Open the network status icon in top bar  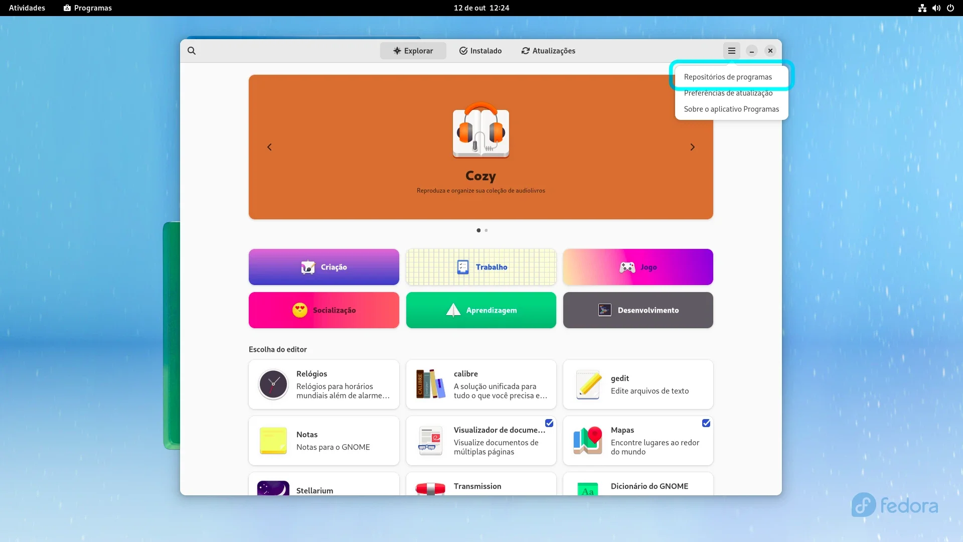[922, 8]
